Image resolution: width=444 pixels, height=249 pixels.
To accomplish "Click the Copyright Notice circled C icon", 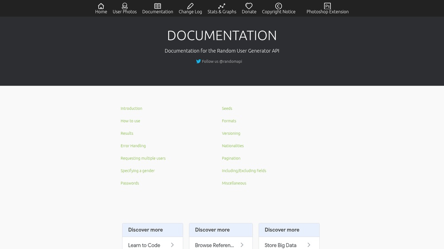I will (279, 6).
